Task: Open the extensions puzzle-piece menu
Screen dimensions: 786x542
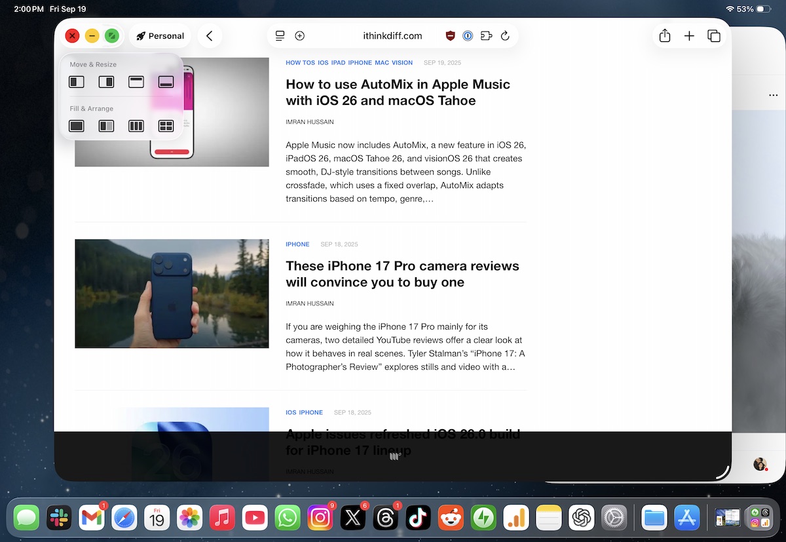Action: pyautogui.click(x=486, y=36)
